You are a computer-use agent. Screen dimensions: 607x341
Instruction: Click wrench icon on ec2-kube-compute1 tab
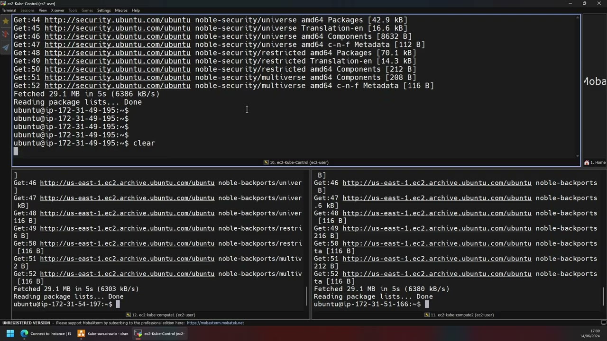click(129, 315)
